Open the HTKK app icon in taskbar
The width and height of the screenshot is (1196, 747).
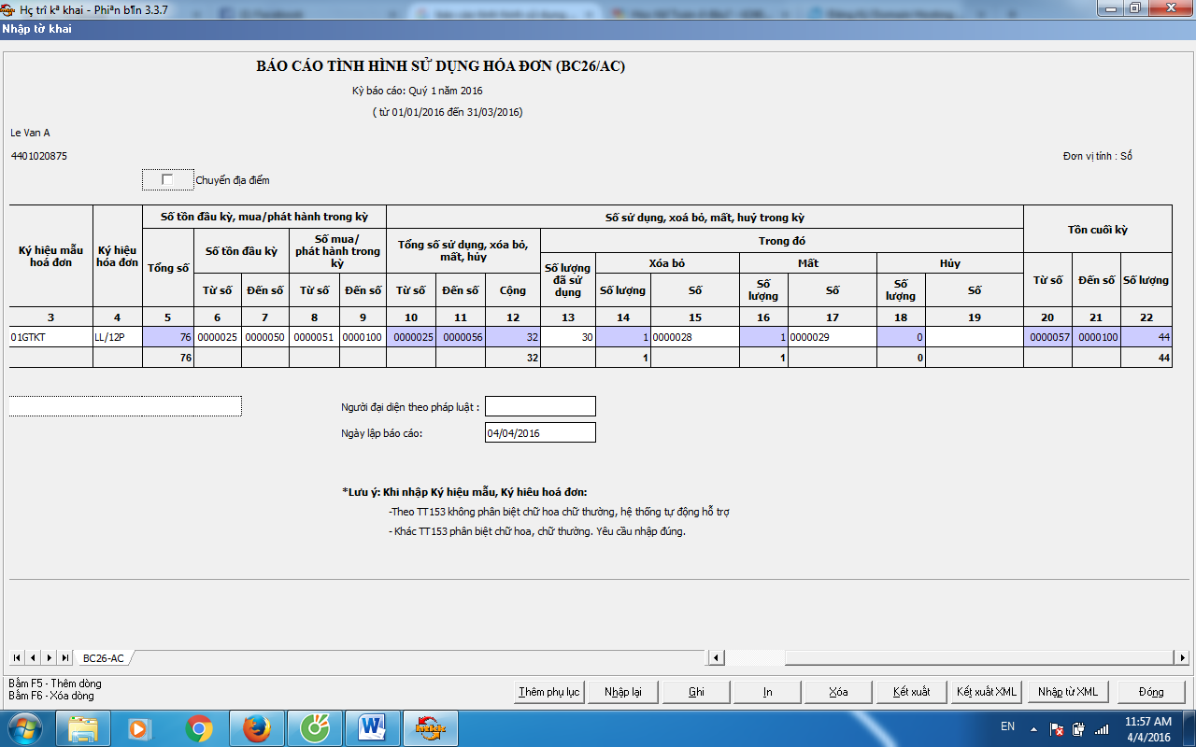coord(430,727)
